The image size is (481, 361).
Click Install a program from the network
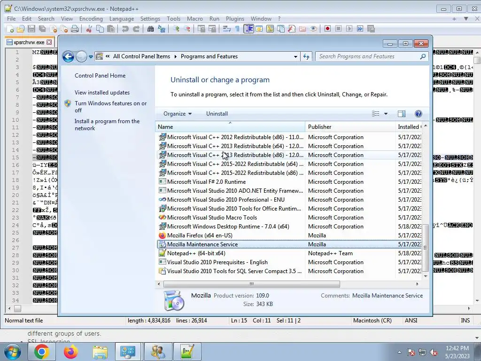coord(107,125)
